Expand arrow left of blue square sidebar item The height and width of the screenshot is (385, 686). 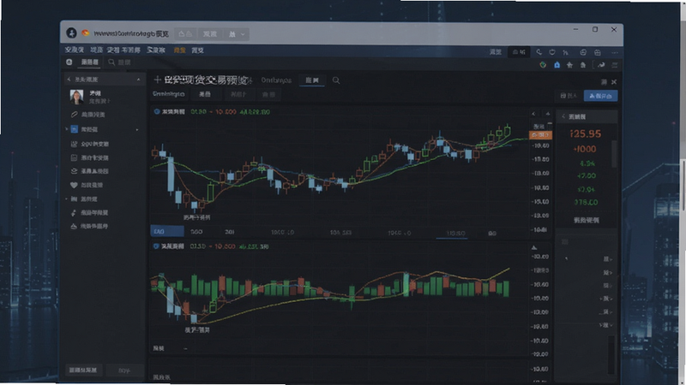[x=67, y=130]
